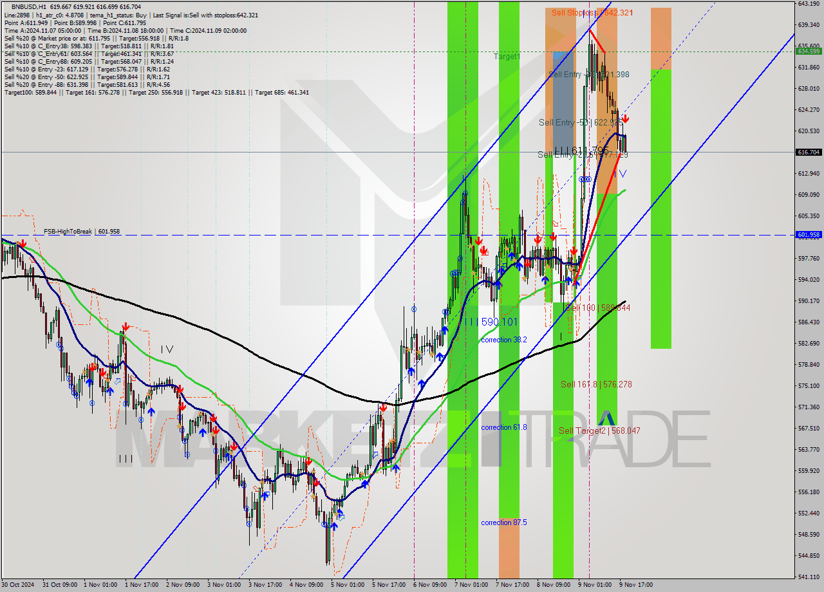Click the 4 Nov 09:00 time label
The height and width of the screenshot is (592, 824).
pos(306,585)
